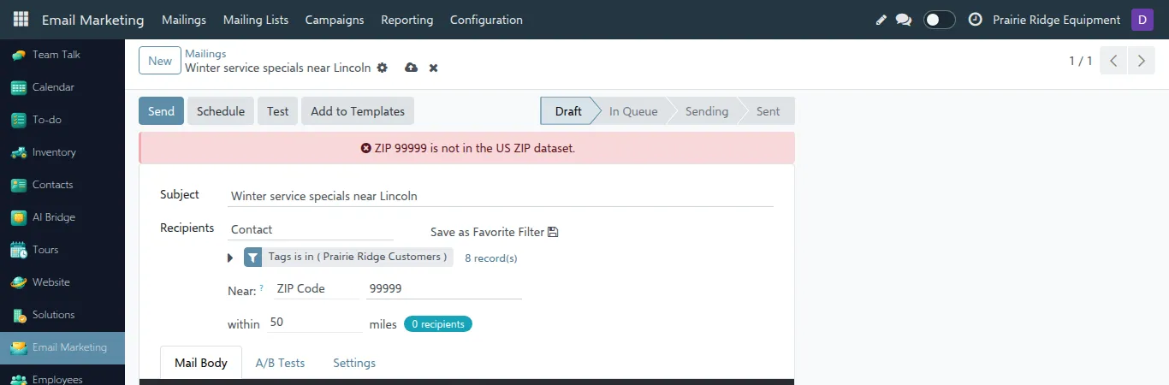Click the 8 record(s) link
Screen dimensions: 1169x385
(x=491, y=258)
